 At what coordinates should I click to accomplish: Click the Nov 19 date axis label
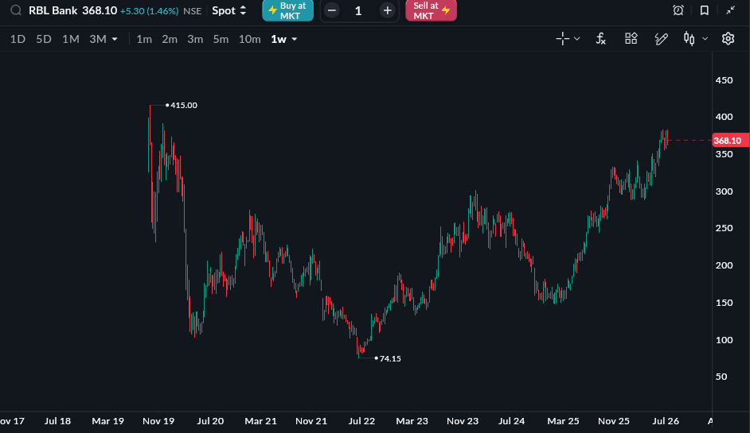(158, 421)
